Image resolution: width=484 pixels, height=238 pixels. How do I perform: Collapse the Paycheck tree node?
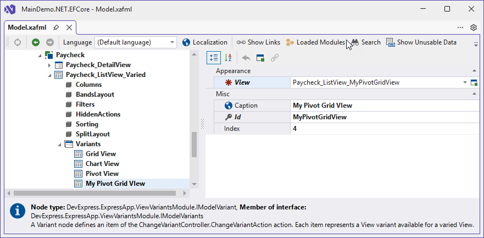point(40,56)
